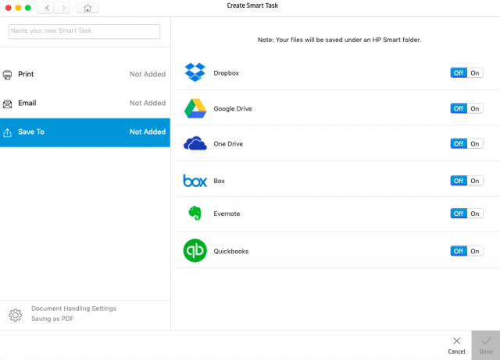Click the Dropbox logo icon
Viewport: 500px width, 360px height.
click(194, 72)
